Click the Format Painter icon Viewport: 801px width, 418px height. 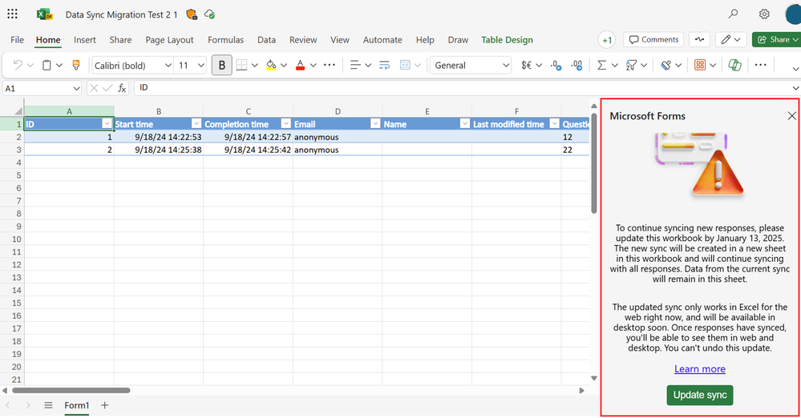76,65
